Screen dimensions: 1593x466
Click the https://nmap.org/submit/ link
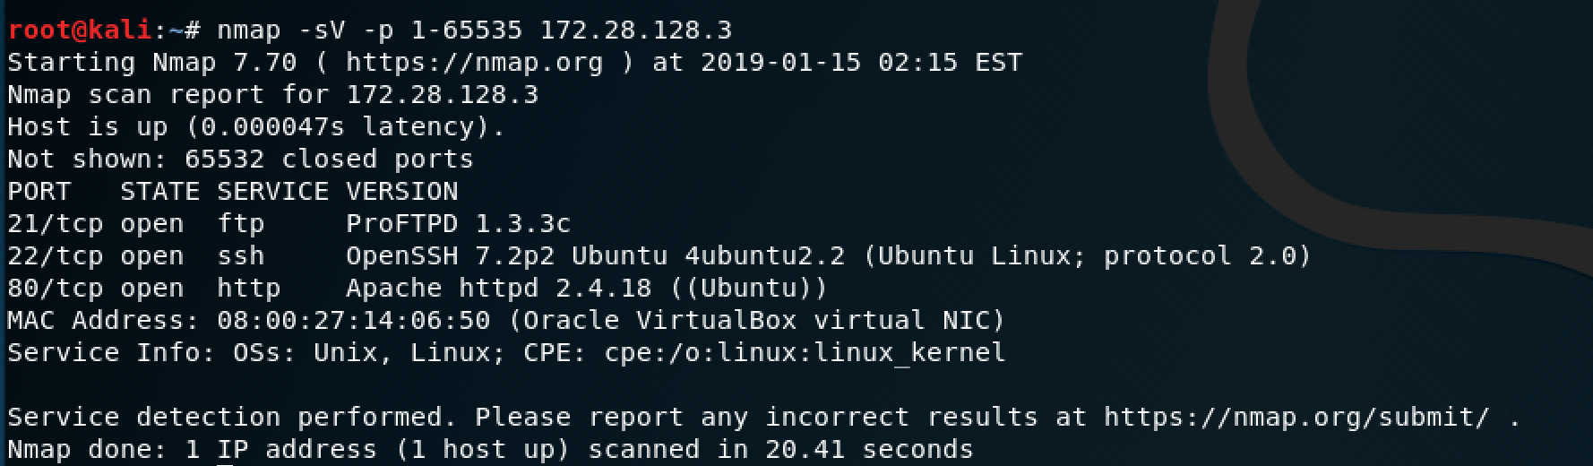1296,418
